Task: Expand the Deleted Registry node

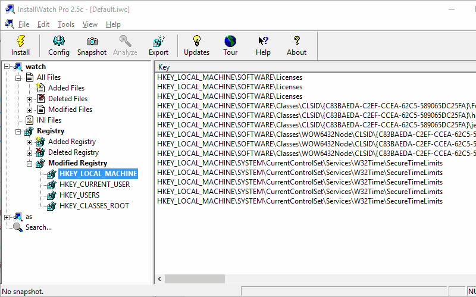Action: coord(29,153)
